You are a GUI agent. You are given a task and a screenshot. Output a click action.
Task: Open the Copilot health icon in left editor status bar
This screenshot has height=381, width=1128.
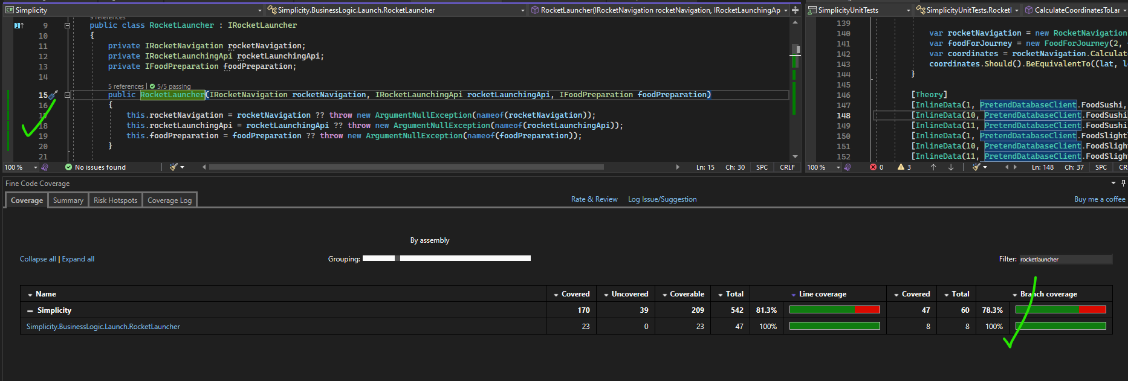click(x=45, y=167)
